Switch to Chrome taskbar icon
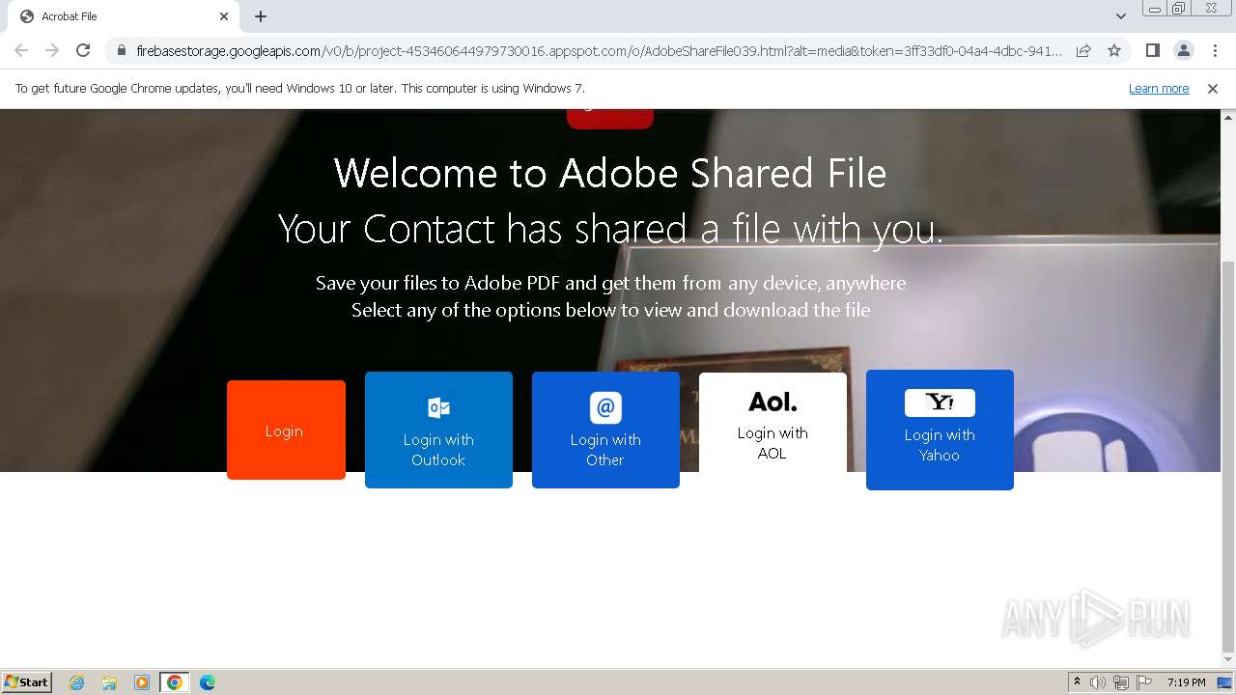 175,682
